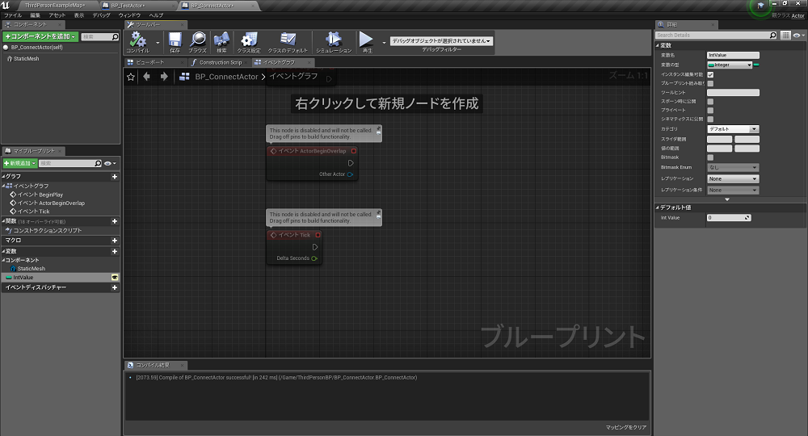The image size is (808, 436).
Task: Click the コンポーネントを追加 button
Action: click(x=40, y=36)
